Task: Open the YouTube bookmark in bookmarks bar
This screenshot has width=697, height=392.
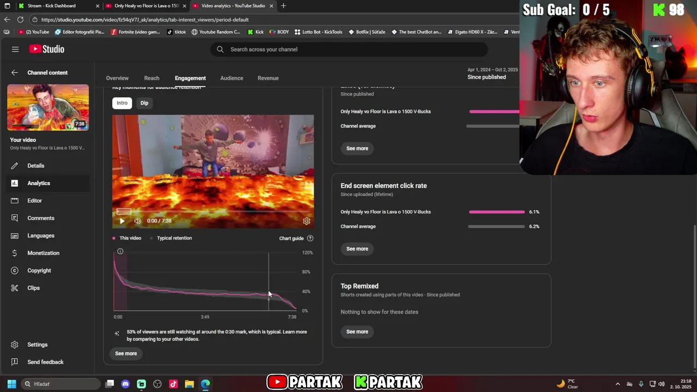Action: tap(34, 32)
